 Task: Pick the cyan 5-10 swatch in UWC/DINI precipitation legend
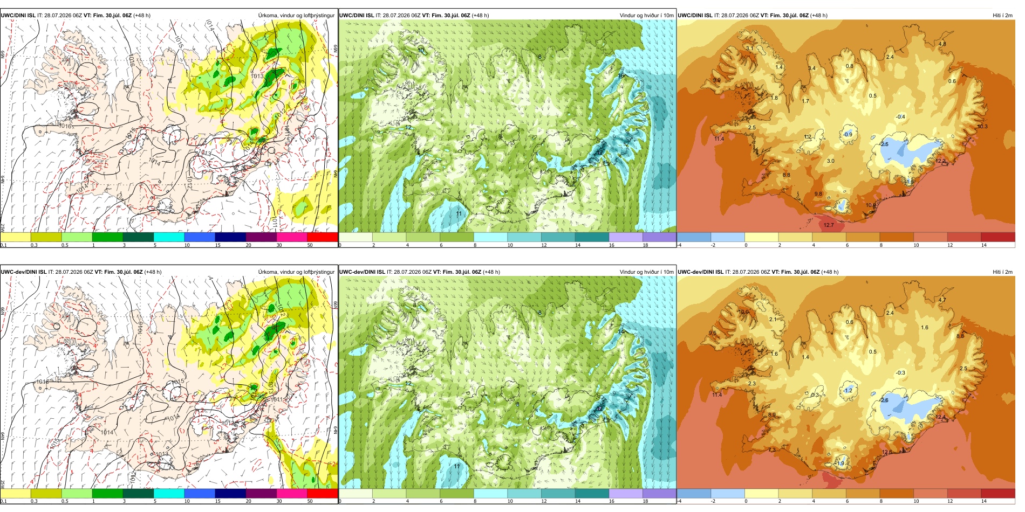coord(169,237)
